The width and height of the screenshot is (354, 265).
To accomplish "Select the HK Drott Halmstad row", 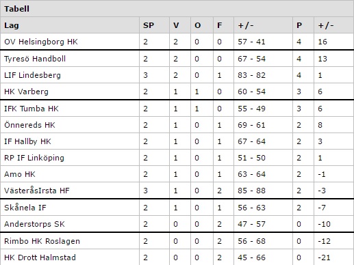I will tap(177, 257).
